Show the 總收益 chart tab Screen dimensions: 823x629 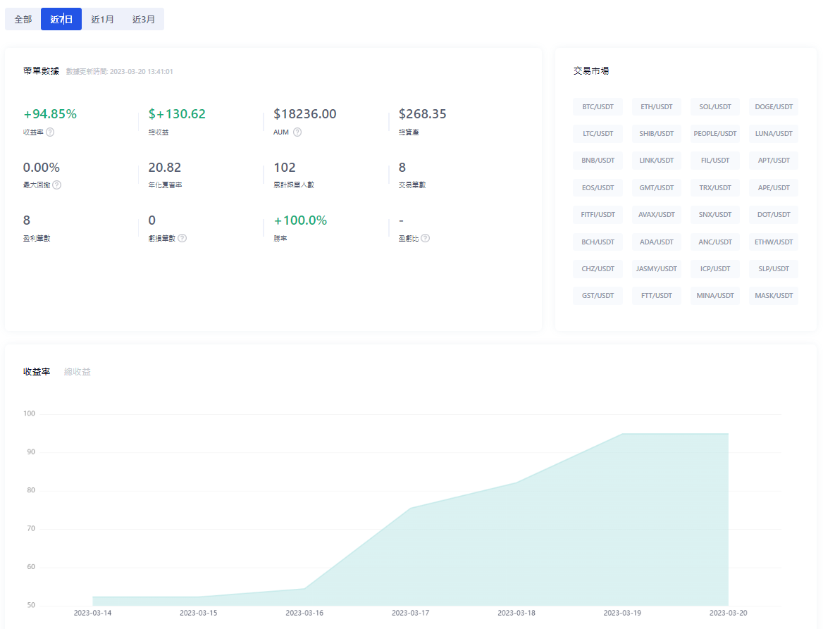click(x=78, y=371)
